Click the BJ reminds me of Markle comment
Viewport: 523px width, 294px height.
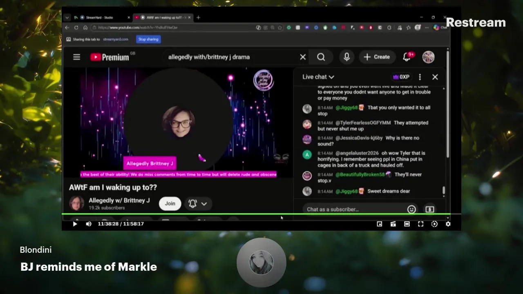tap(89, 267)
